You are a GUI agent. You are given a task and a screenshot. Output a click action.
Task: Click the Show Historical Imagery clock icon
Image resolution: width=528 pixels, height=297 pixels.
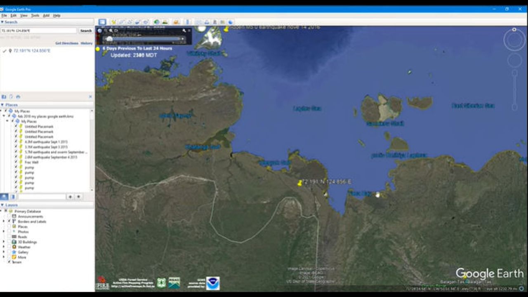click(157, 22)
